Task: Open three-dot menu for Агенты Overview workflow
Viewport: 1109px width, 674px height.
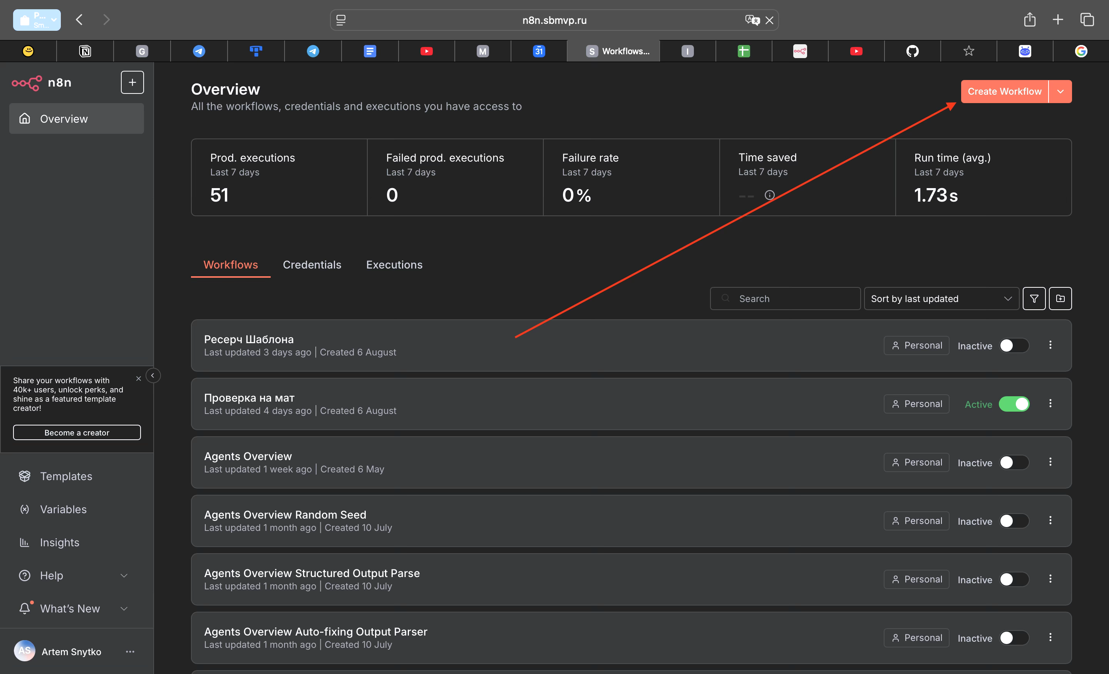Action: pos(1050,462)
